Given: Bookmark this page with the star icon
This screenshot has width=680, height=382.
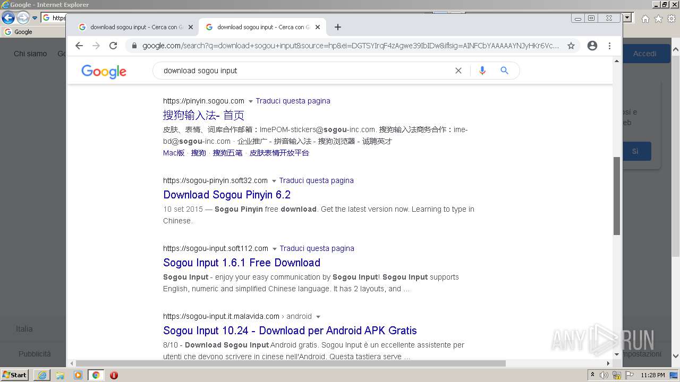Looking at the screenshot, I should (571, 46).
